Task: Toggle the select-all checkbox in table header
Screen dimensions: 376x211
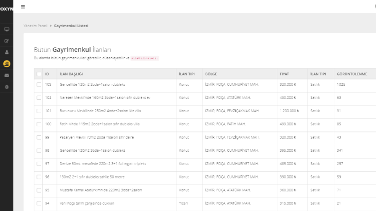Action: [39, 74]
